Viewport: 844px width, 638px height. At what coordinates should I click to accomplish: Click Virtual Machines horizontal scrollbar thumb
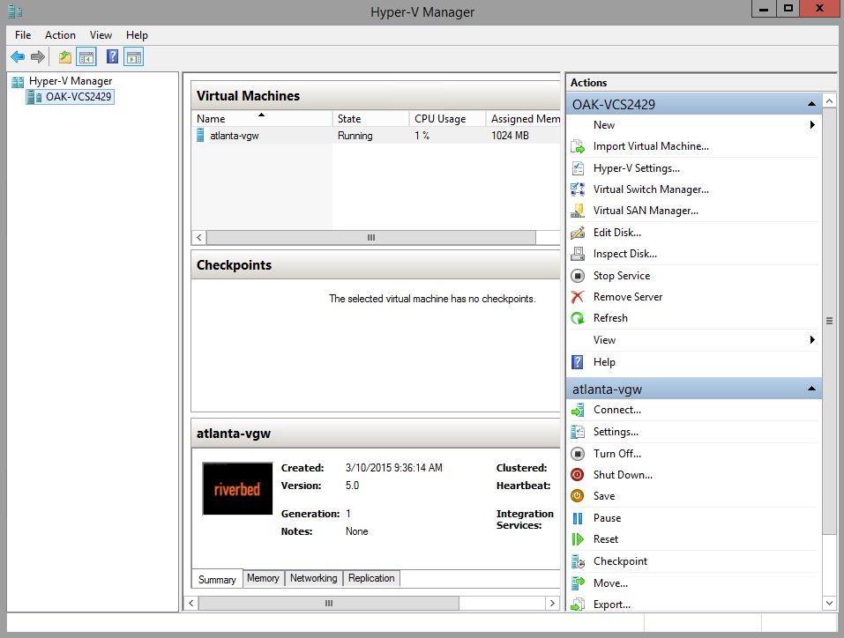click(x=371, y=237)
